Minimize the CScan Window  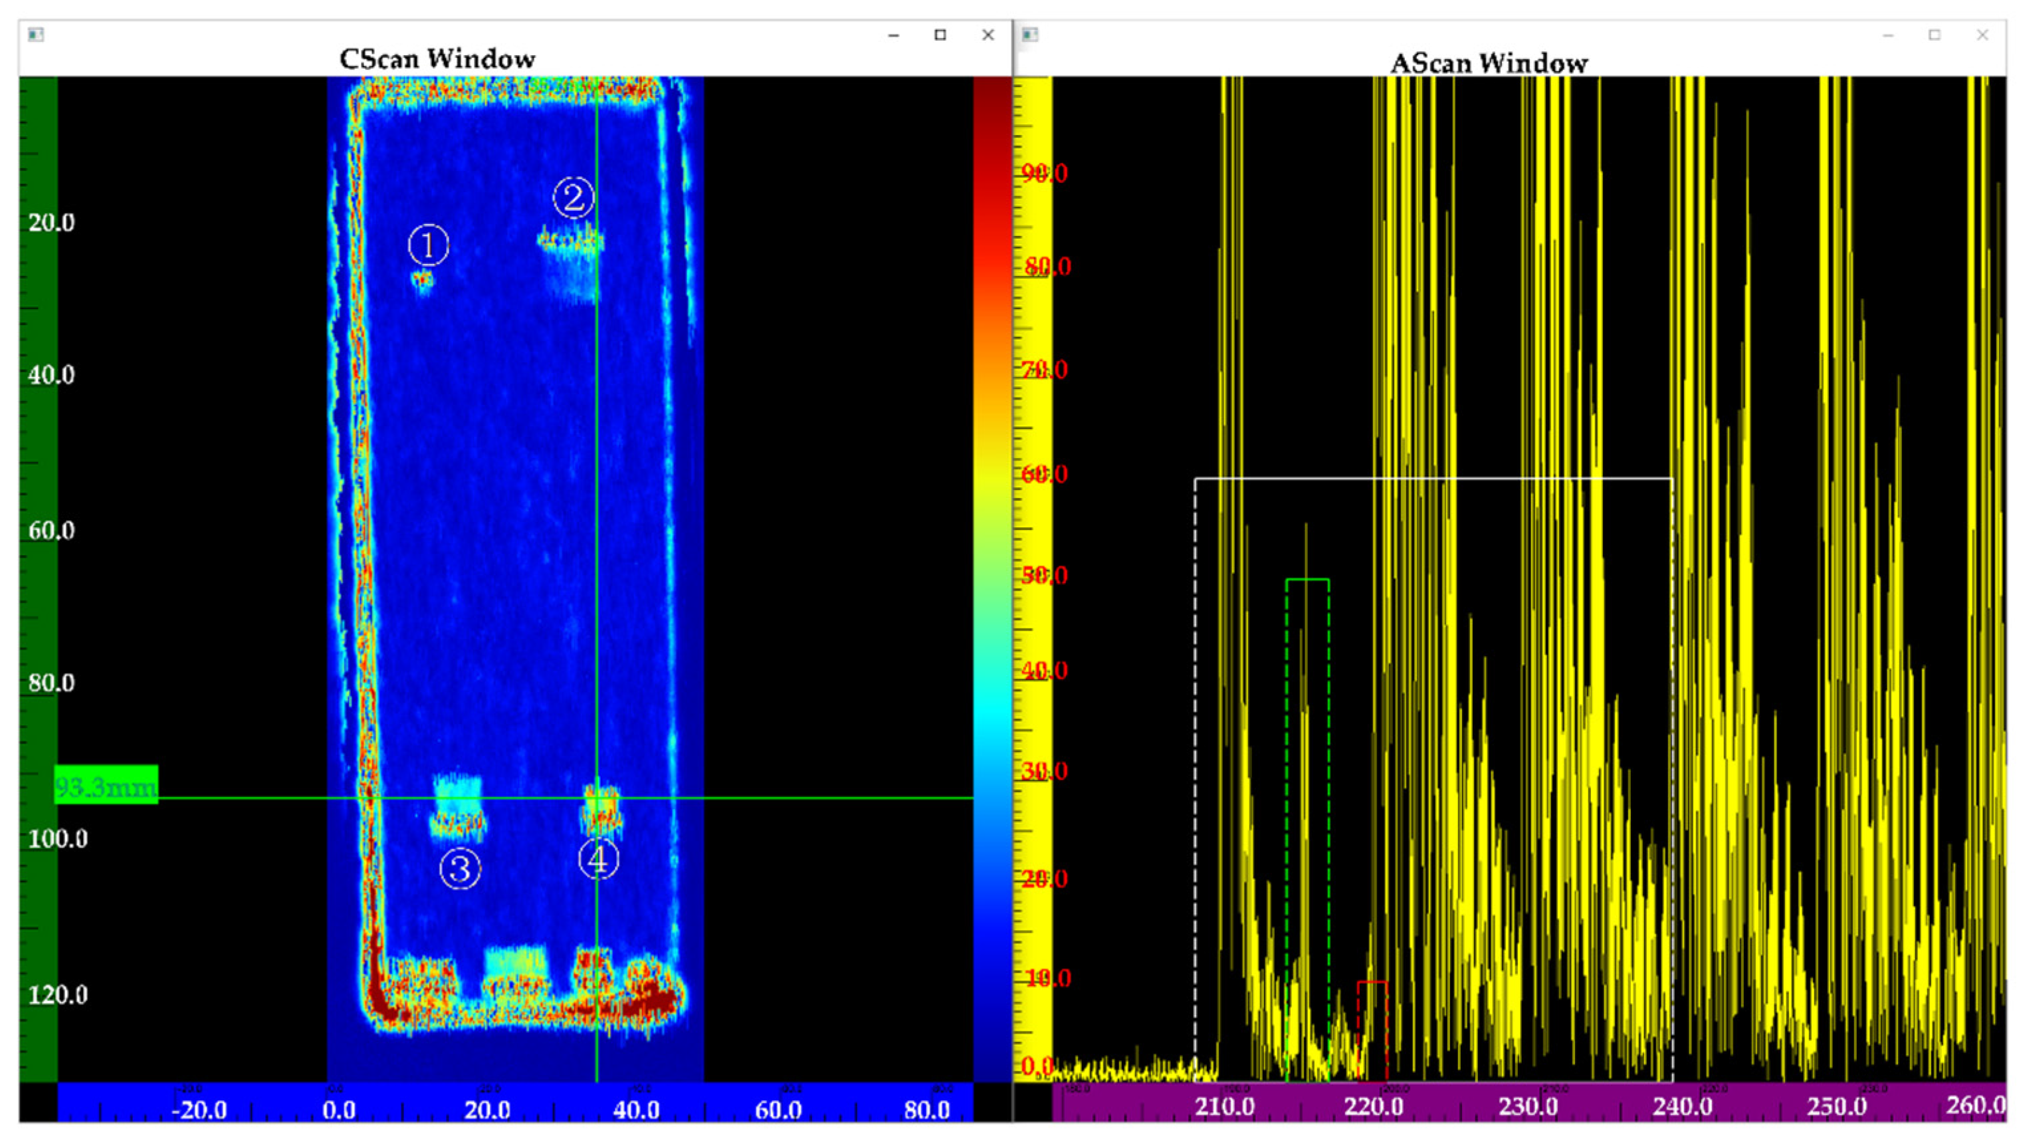pos(893,35)
